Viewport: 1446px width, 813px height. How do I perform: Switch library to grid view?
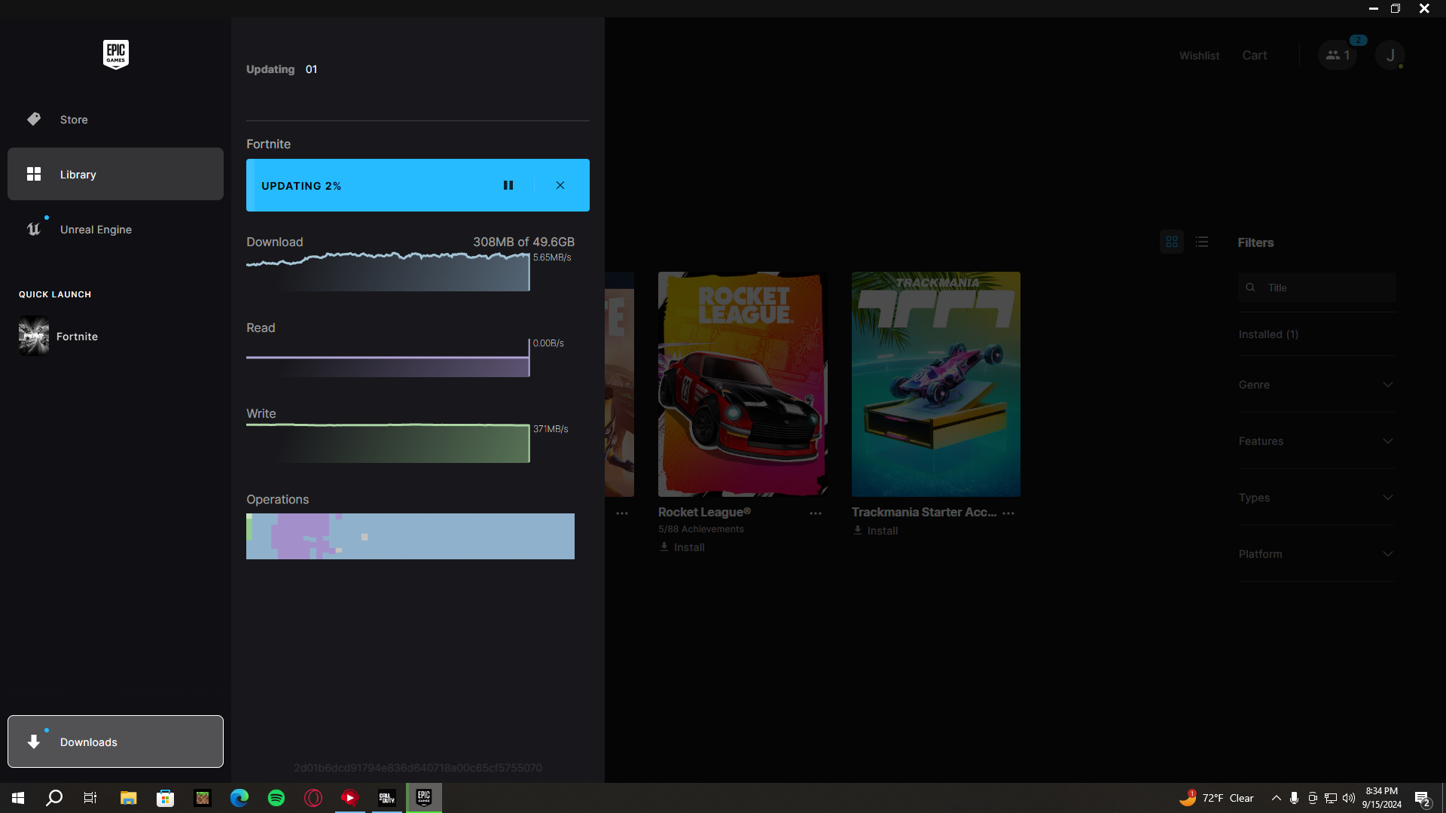pos(1172,242)
